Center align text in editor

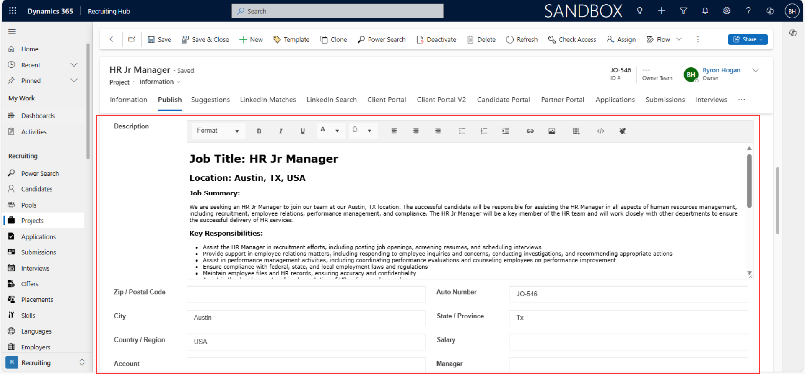click(x=416, y=131)
